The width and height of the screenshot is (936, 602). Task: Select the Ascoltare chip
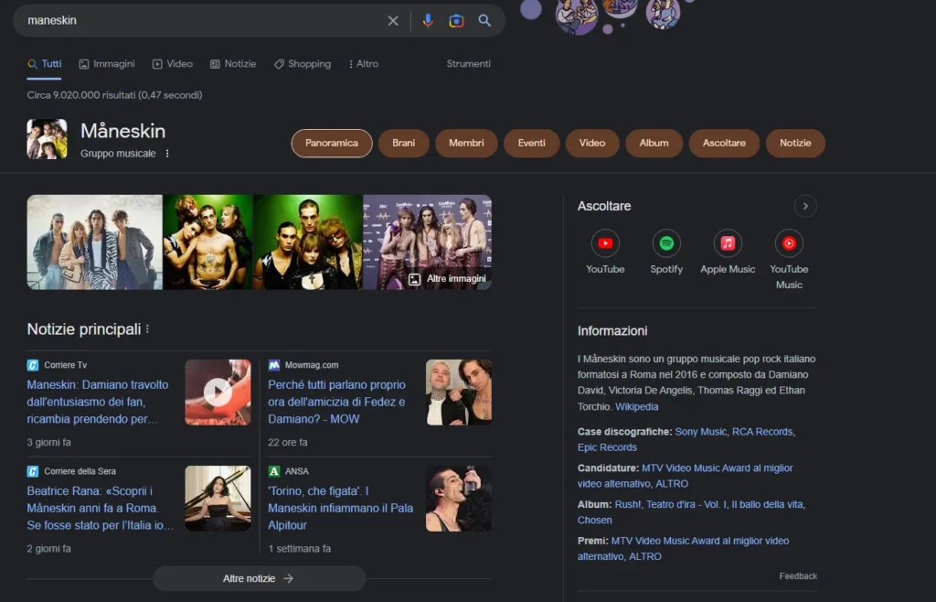tap(724, 144)
